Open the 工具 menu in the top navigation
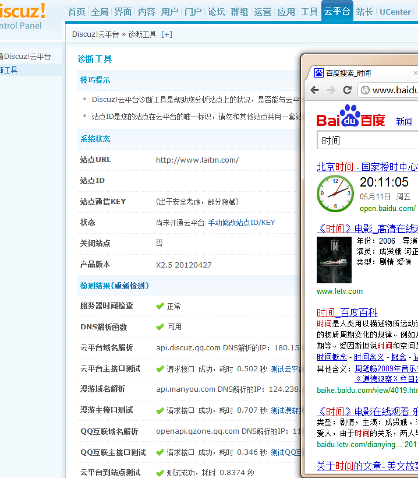This screenshot has width=418, height=478. pyautogui.click(x=309, y=12)
